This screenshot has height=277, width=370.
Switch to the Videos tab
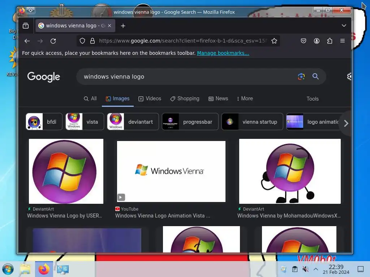[x=150, y=99]
